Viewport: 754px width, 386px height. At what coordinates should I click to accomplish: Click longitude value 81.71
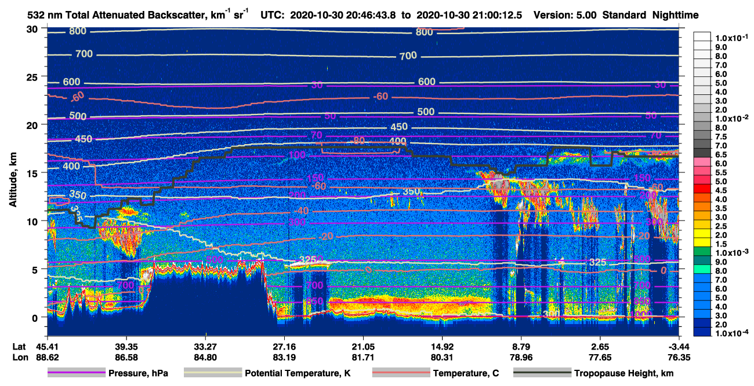(x=363, y=358)
